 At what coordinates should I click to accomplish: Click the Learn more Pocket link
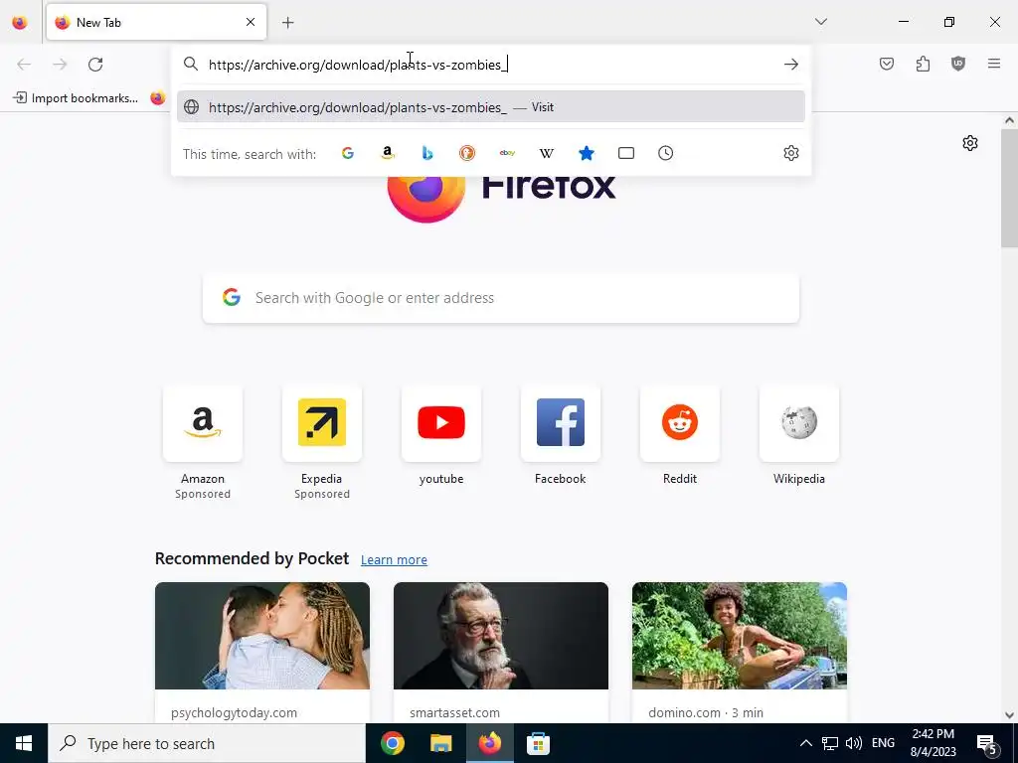pyautogui.click(x=394, y=560)
